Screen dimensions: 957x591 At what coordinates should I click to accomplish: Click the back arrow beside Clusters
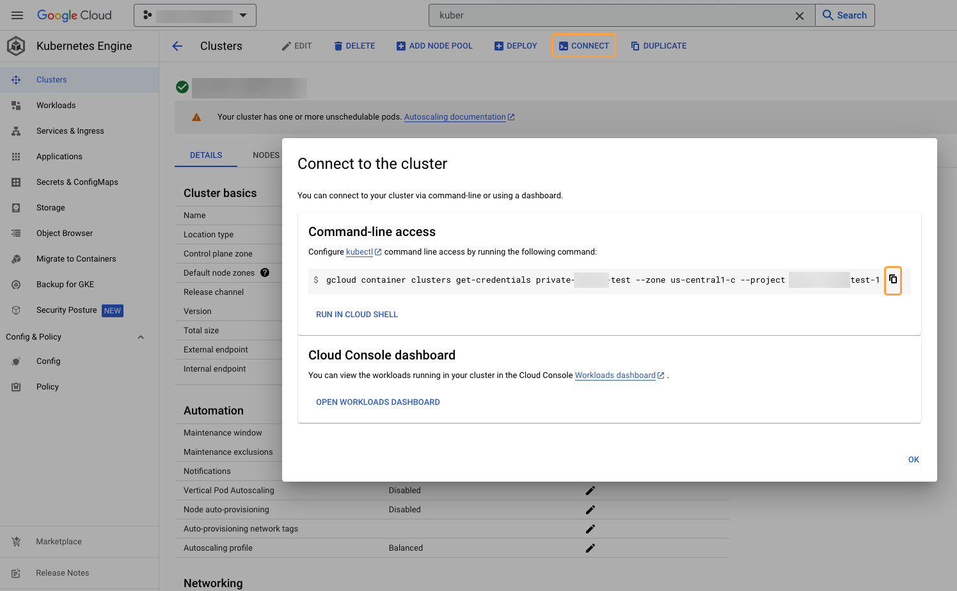pyautogui.click(x=177, y=45)
